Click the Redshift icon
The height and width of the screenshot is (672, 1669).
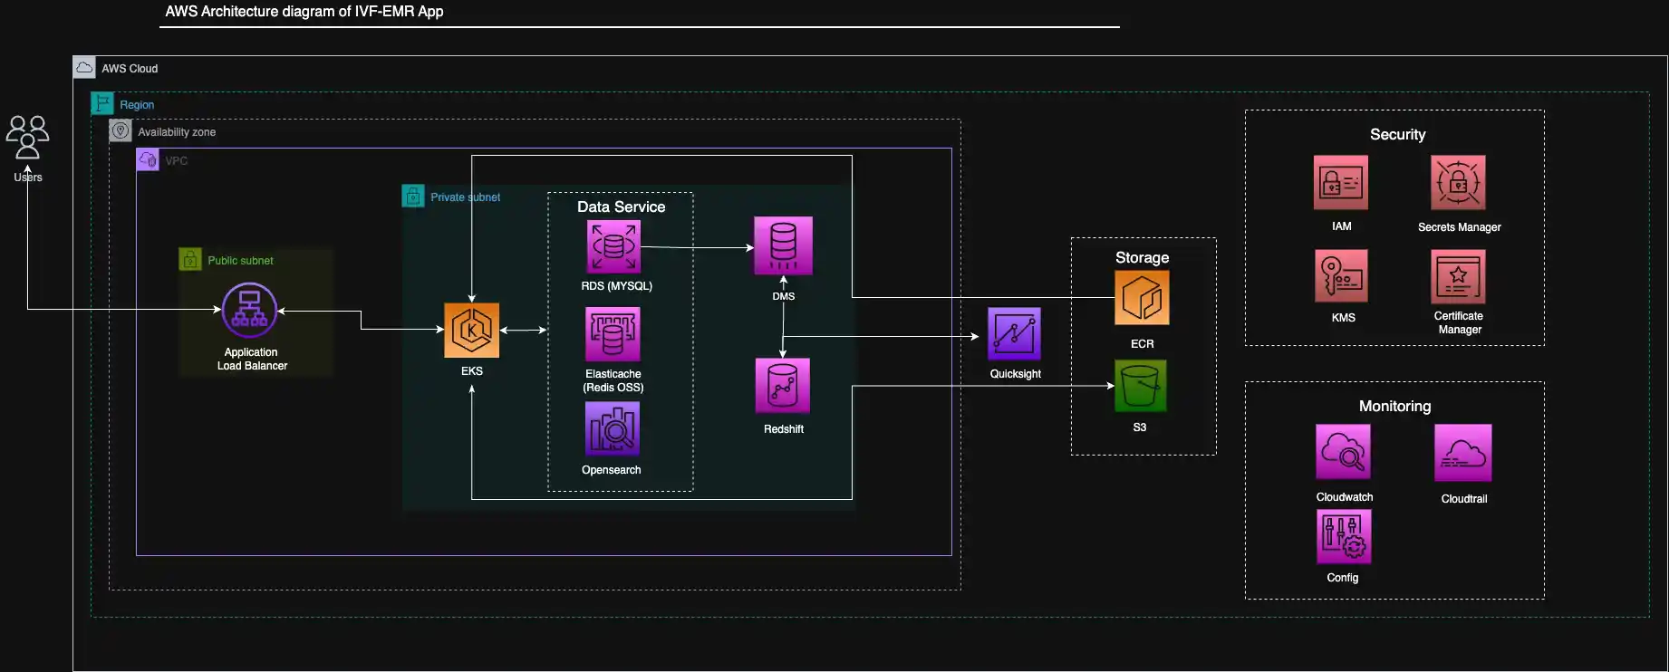click(x=783, y=386)
